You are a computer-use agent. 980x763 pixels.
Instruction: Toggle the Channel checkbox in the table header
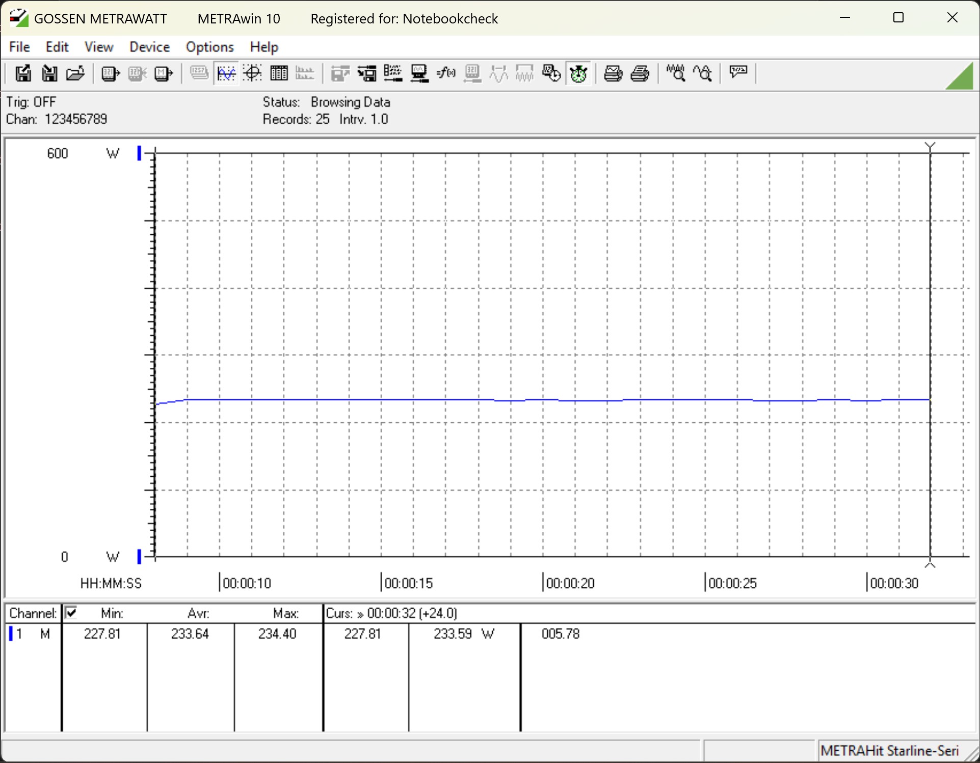coord(71,613)
